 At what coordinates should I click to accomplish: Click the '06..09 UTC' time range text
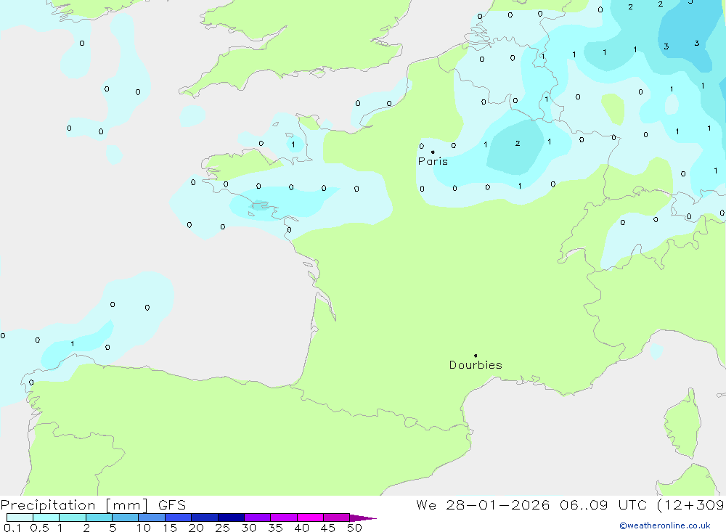point(603,504)
